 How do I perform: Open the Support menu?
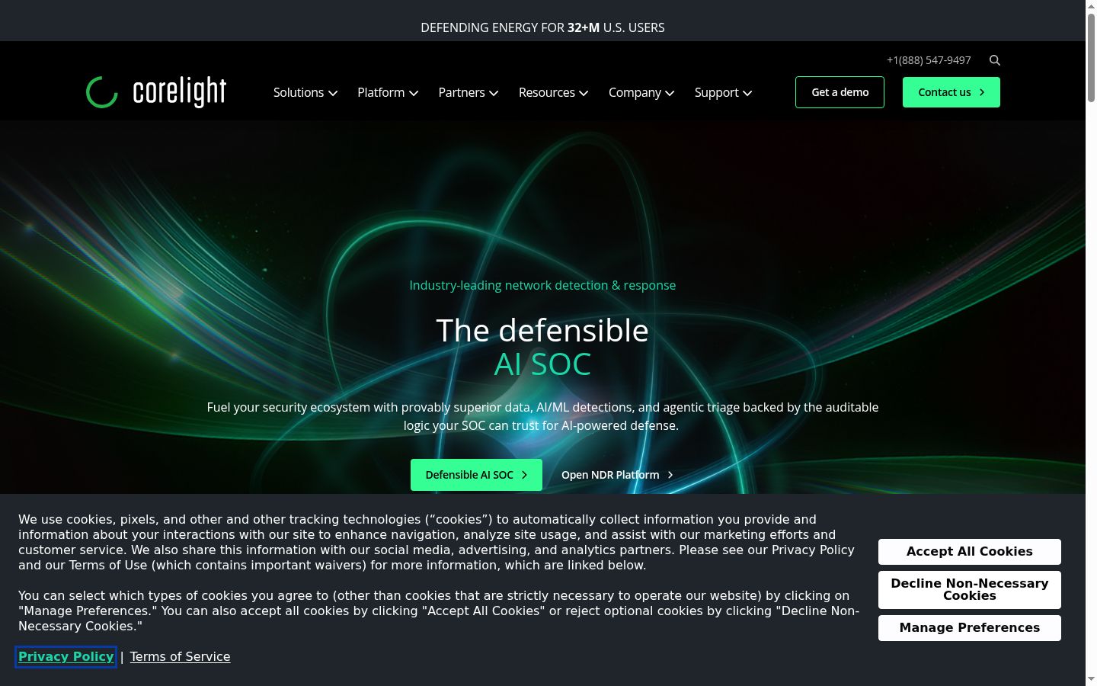(x=717, y=92)
